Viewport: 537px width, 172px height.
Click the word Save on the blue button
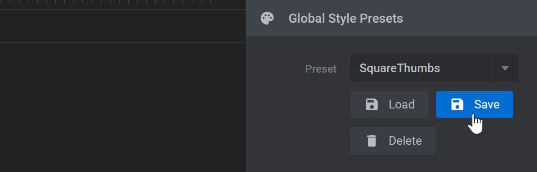click(x=486, y=104)
